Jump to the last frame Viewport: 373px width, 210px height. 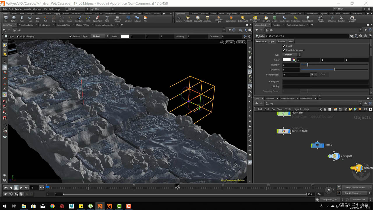tap(27, 188)
